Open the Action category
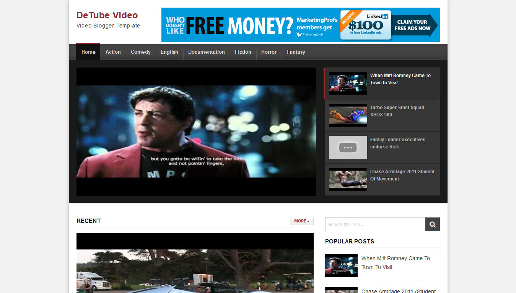This screenshot has height=293, width=516. (113, 52)
